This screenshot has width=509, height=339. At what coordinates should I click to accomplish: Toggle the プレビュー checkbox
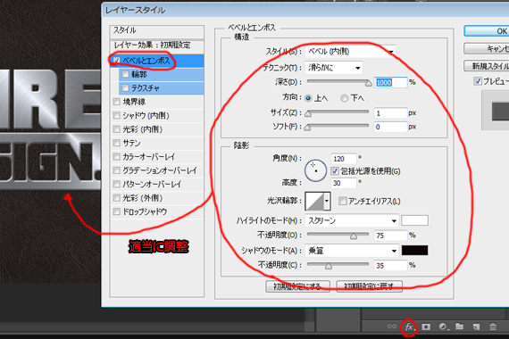pyautogui.click(x=478, y=81)
